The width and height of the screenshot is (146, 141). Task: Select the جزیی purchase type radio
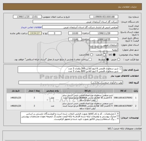pos(119,59)
